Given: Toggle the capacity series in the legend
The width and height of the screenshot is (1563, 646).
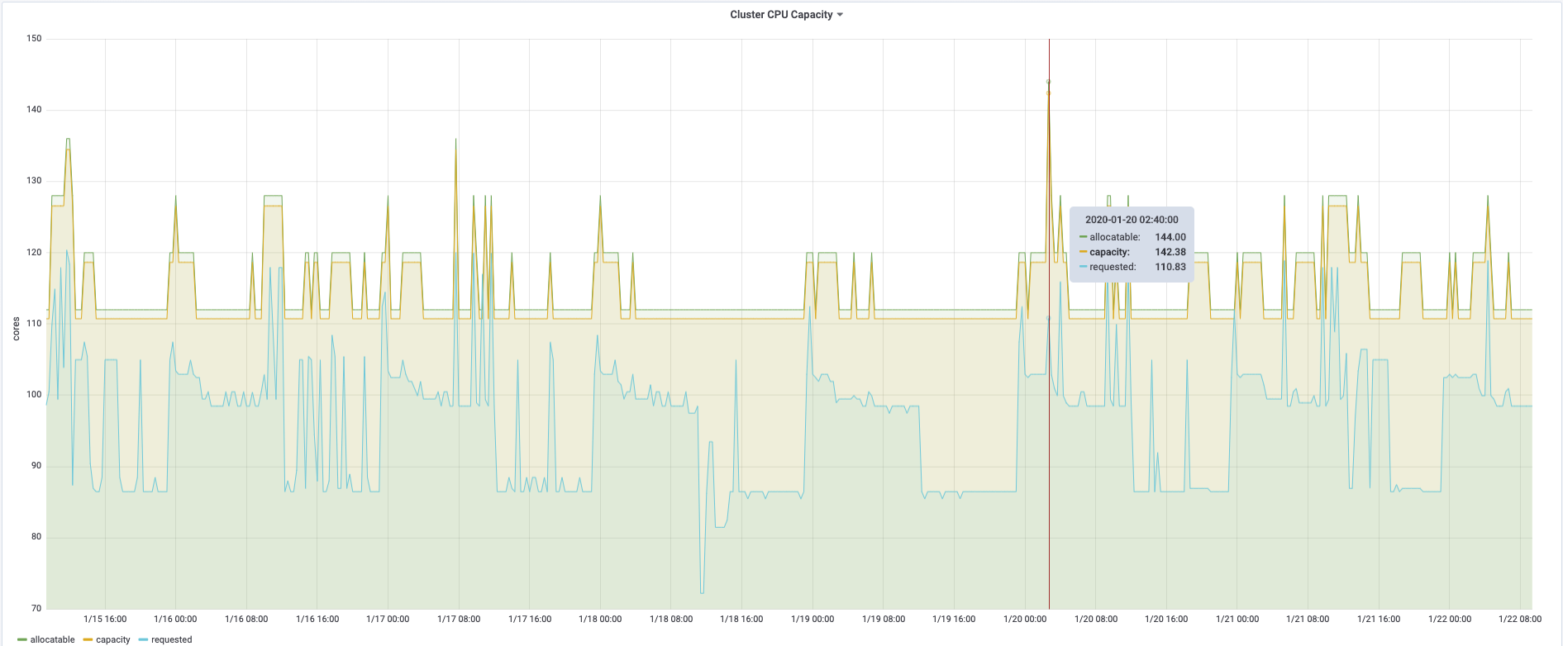Looking at the screenshot, I should click(x=113, y=639).
